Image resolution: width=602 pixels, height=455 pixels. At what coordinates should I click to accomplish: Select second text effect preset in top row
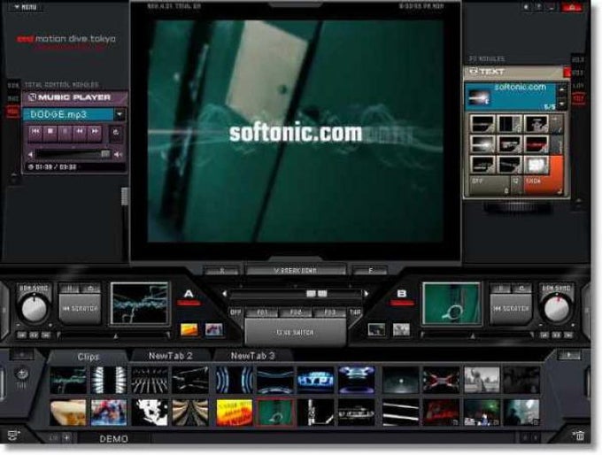tap(509, 125)
